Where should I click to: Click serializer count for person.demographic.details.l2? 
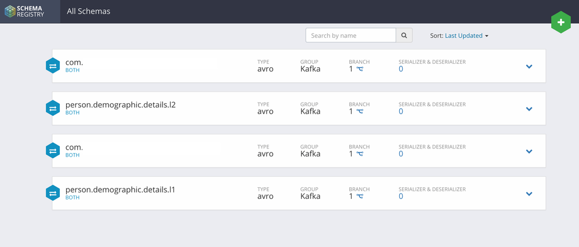[401, 111]
